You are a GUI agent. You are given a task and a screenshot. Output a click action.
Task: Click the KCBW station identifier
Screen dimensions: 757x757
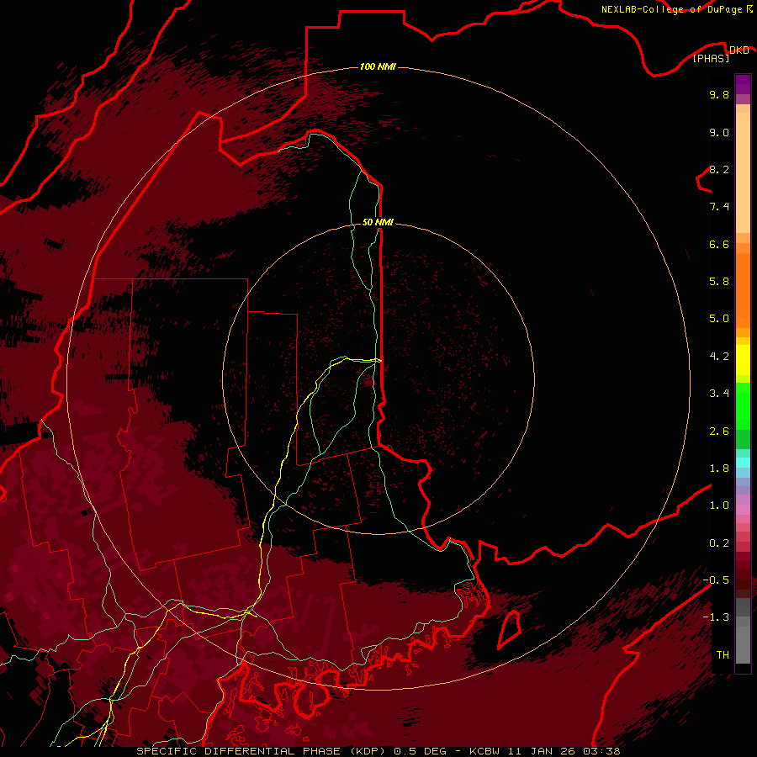pos(484,751)
